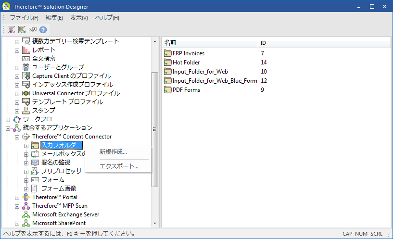Click the language/translation toolbar icon
Screen dimensions: 393x239
[x=33, y=30]
